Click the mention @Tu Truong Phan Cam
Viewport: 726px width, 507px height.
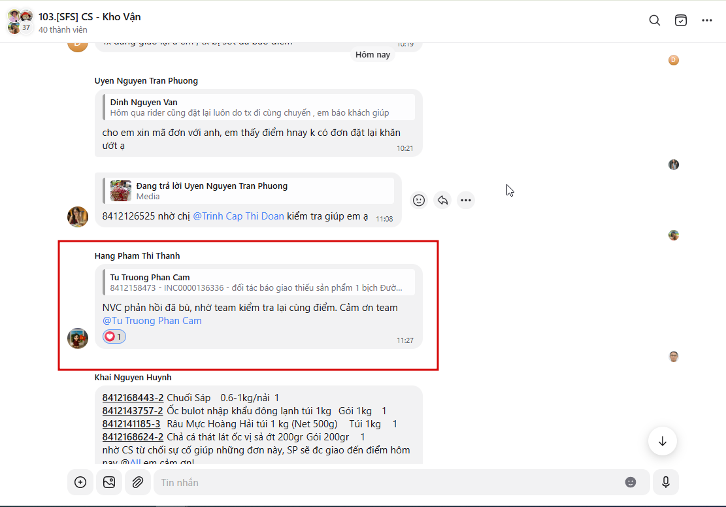pos(152,321)
